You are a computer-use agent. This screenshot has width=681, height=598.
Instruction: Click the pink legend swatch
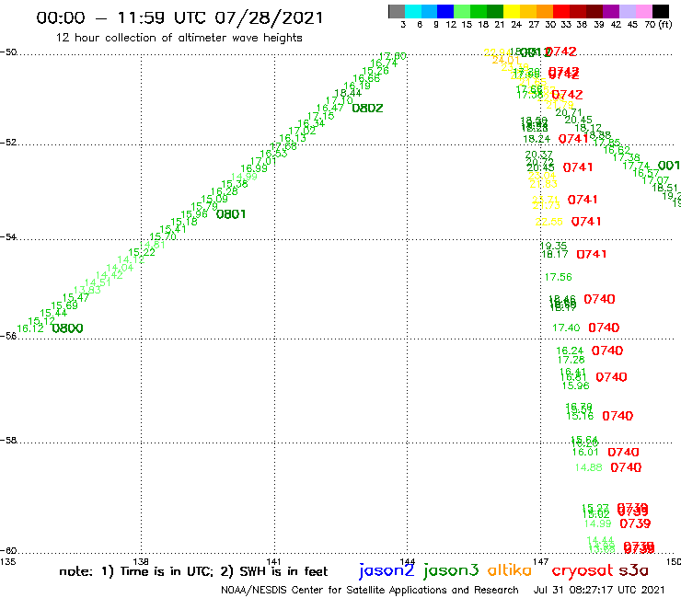[643, 11]
